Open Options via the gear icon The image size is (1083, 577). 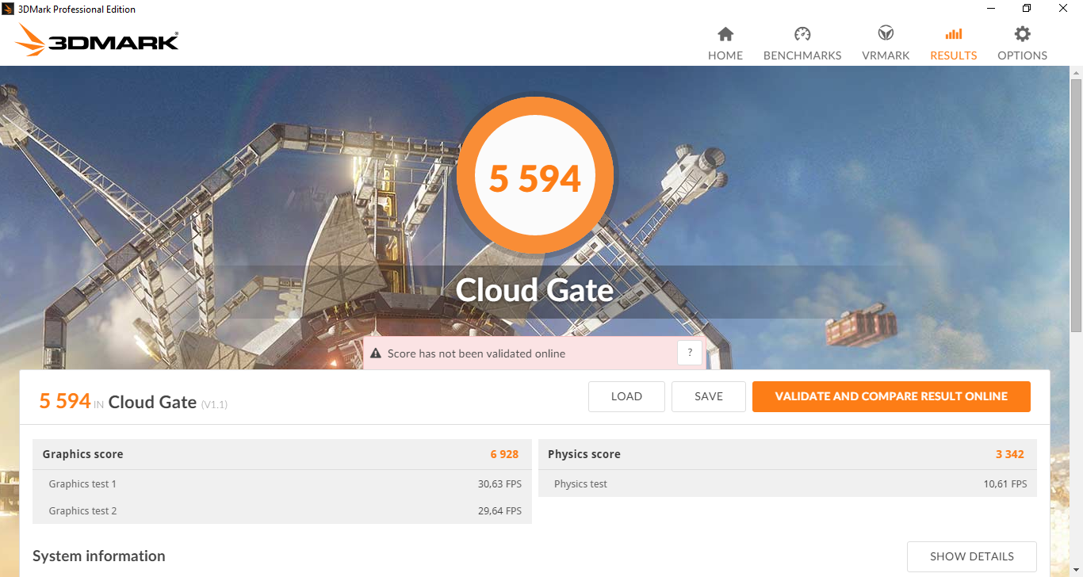point(1023,34)
